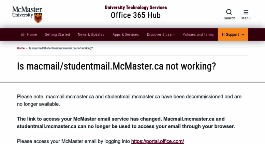Open the Getting Started menu item
Viewport: 265px width, 144px height.
coord(57,35)
